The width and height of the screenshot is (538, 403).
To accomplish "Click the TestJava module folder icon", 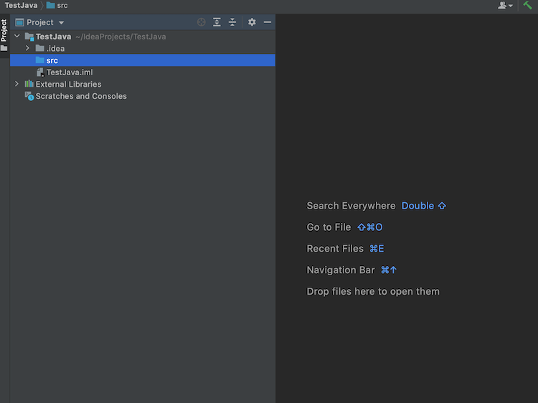I will (29, 37).
